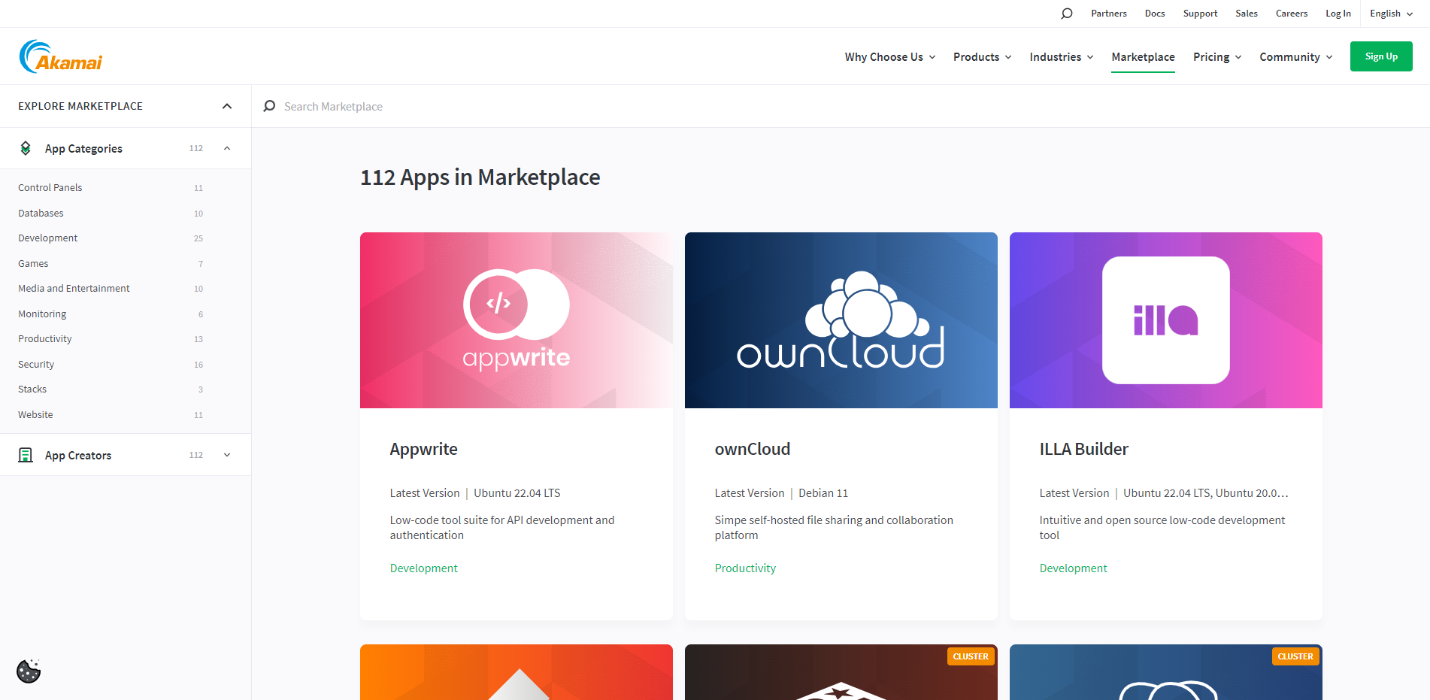Open the Products dropdown menu
Screen dimensions: 1430x700
coord(983,57)
